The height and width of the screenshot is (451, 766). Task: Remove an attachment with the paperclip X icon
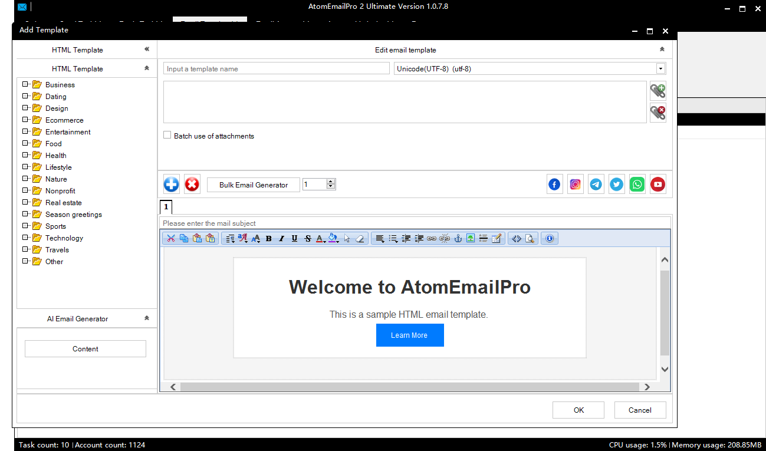coord(658,112)
